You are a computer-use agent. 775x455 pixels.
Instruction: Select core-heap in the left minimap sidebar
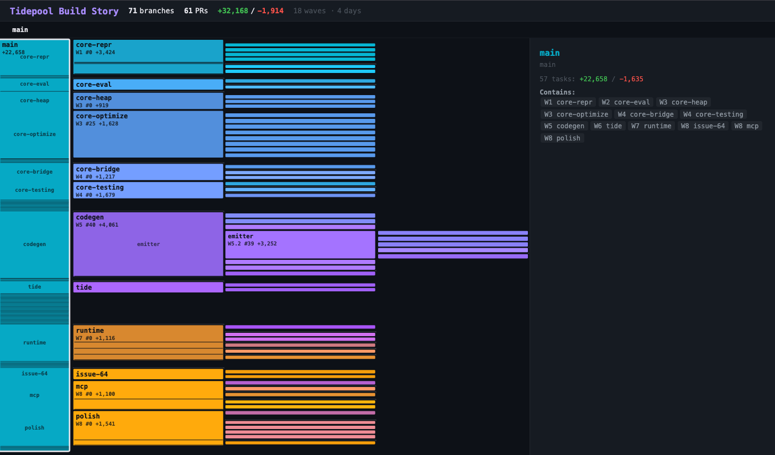(34, 100)
